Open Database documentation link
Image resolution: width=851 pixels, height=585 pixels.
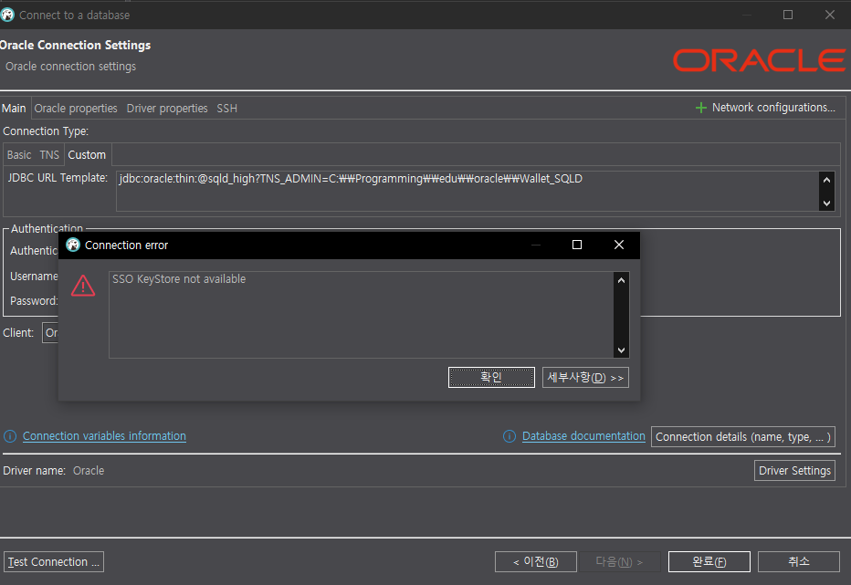583,436
